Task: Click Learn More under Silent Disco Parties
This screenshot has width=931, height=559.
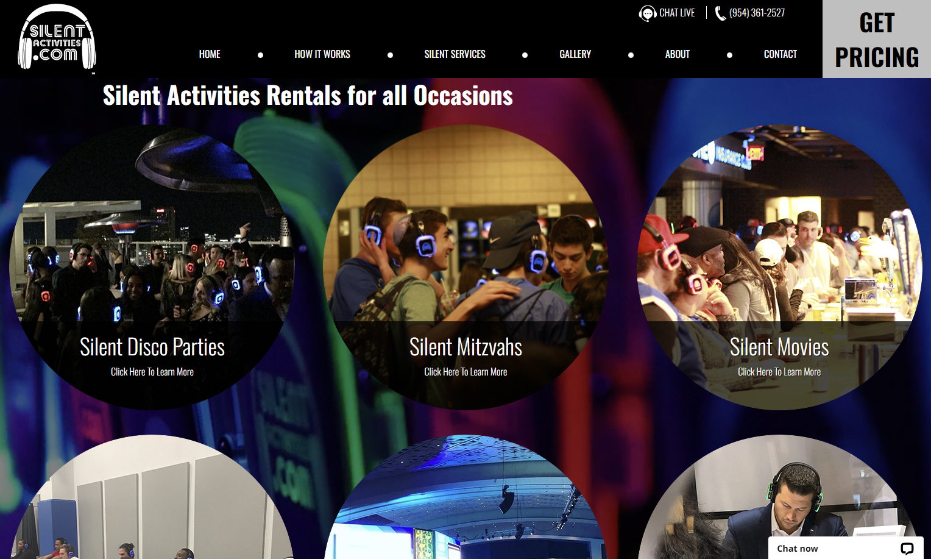Action: [x=152, y=372]
